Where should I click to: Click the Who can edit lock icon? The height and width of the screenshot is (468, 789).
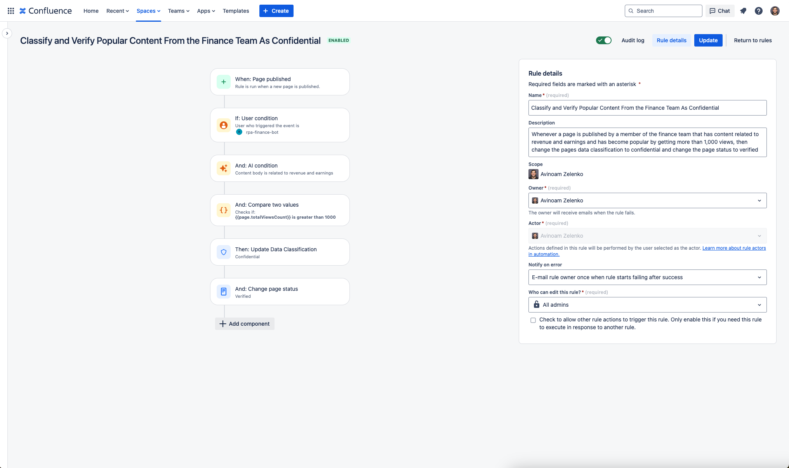[536, 305]
